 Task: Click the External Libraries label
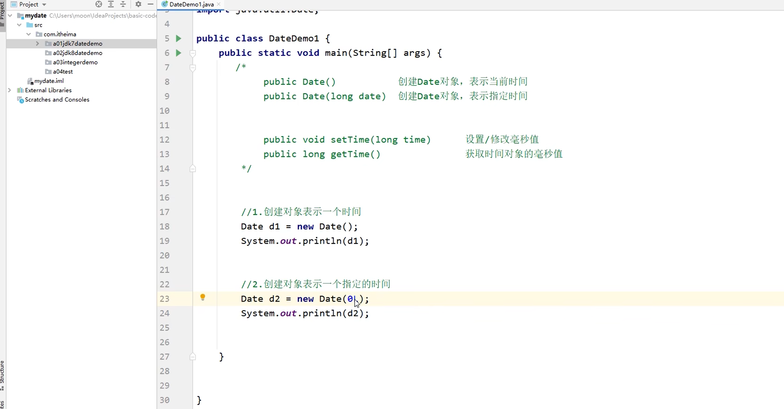pyautogui.click(x=48, y=90)
